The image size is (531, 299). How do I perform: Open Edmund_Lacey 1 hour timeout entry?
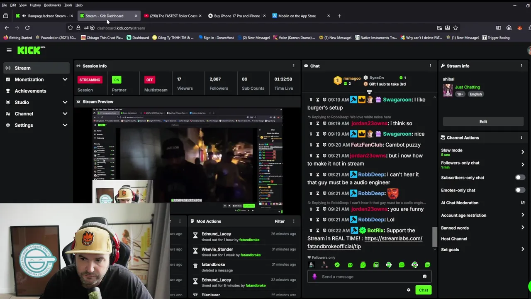tap(244, 237)
